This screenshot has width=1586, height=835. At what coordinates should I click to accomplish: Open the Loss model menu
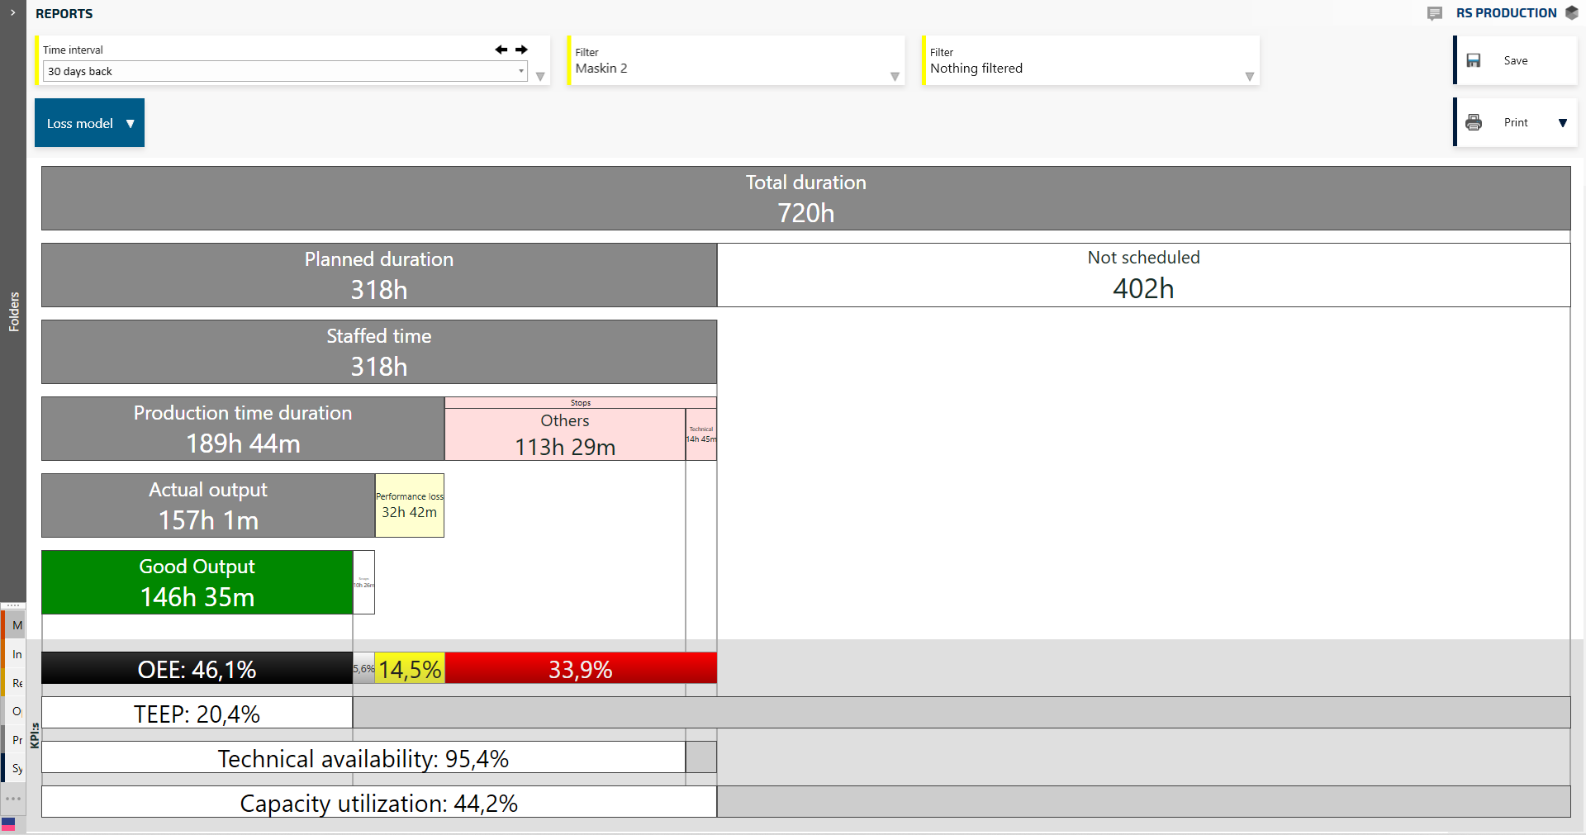(89, 123)
